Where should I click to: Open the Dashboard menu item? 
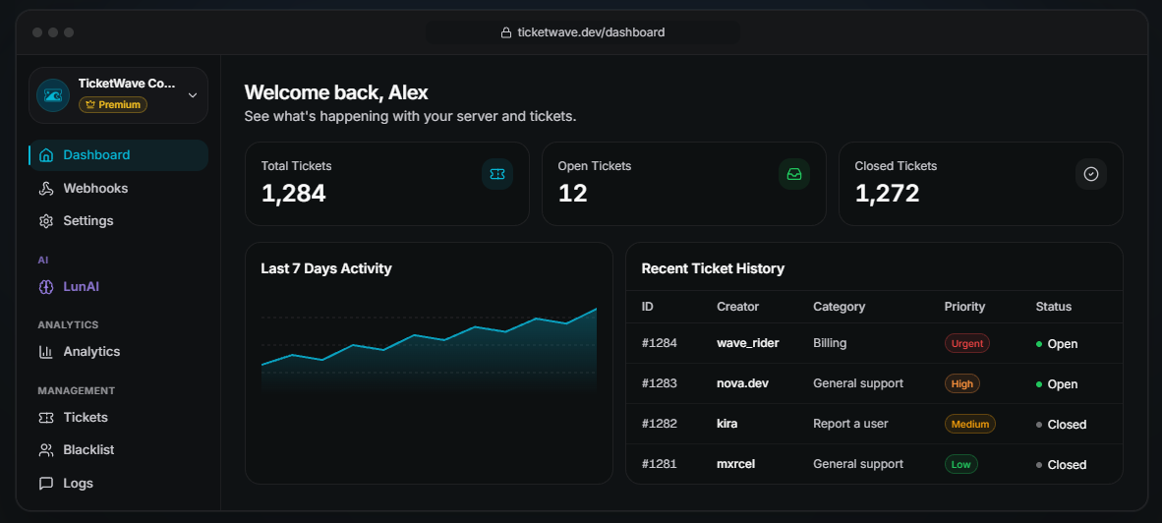click(x=119, y=155)
